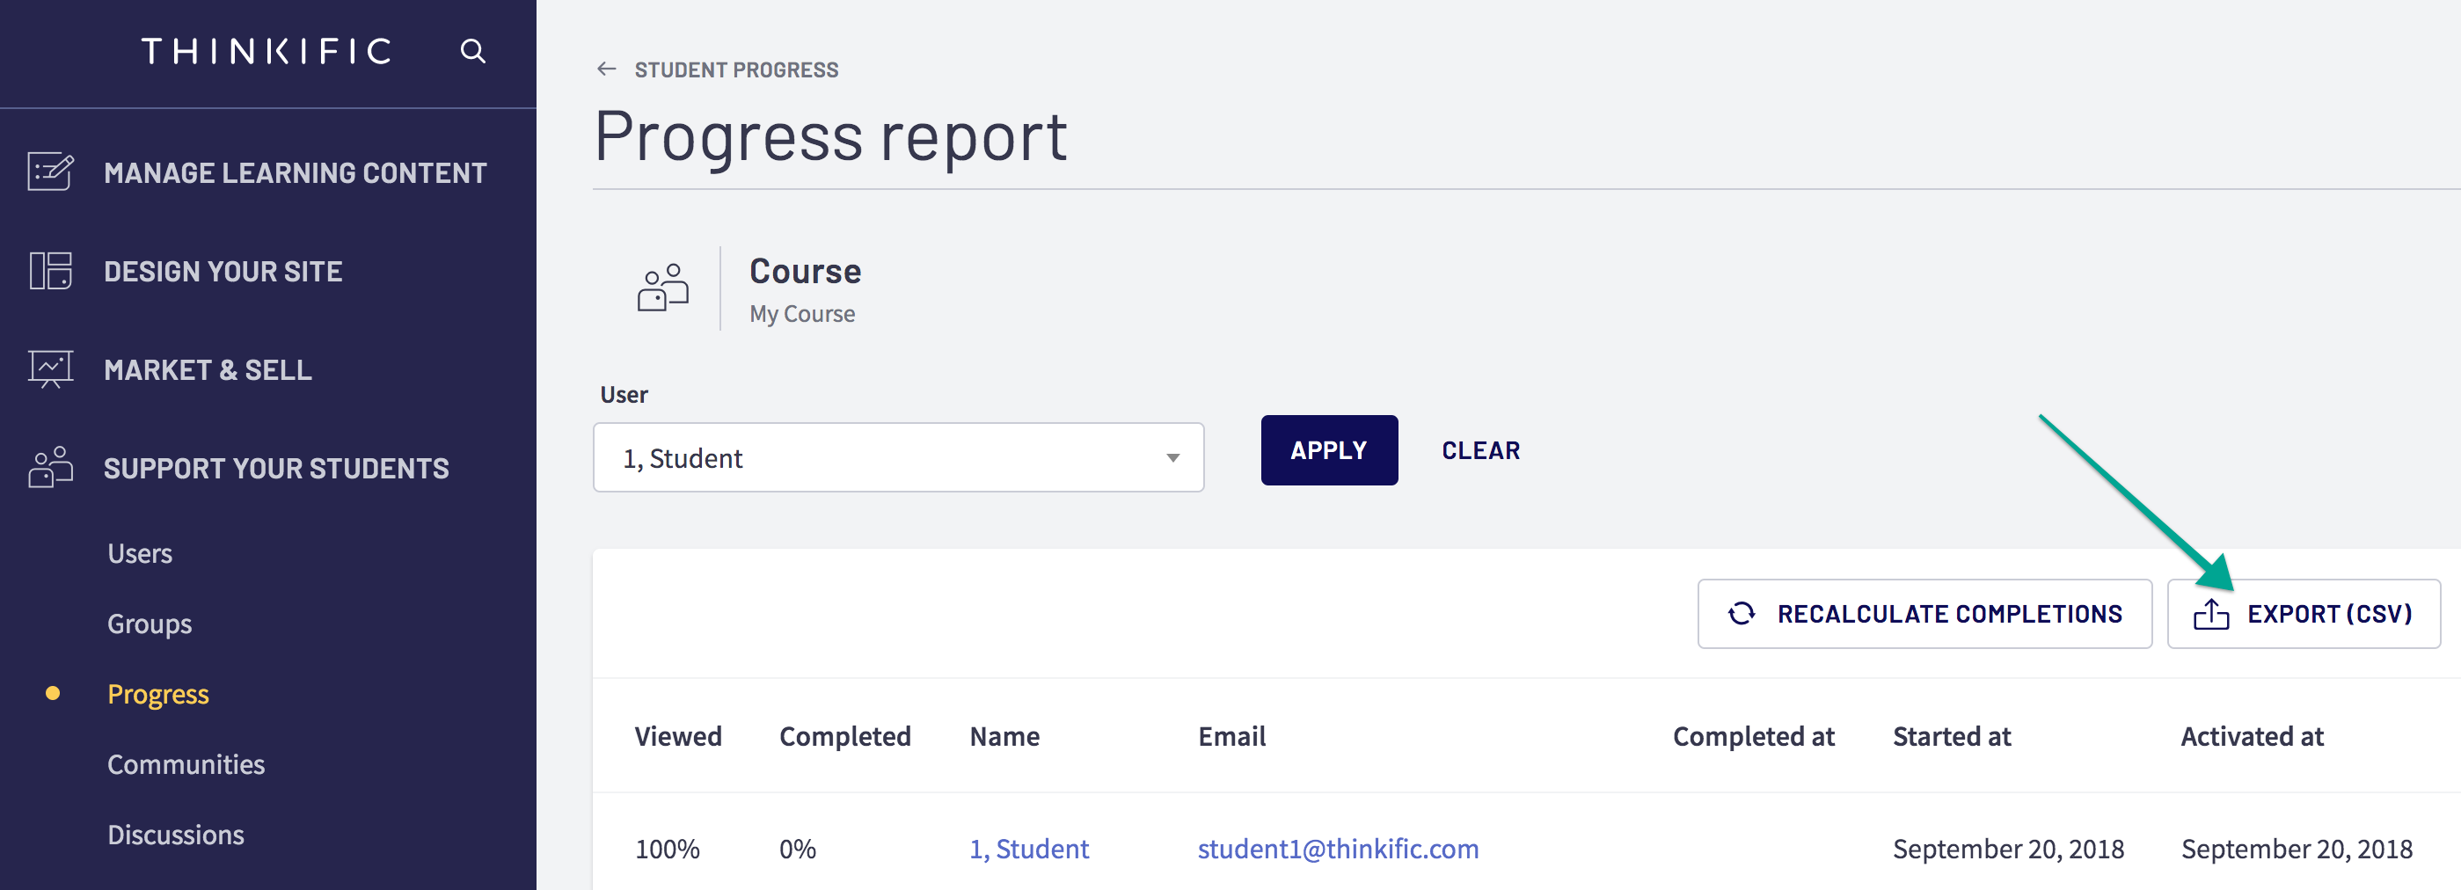
Task: Go back via Student Progress breadcrumb
Action: point(736,69)
